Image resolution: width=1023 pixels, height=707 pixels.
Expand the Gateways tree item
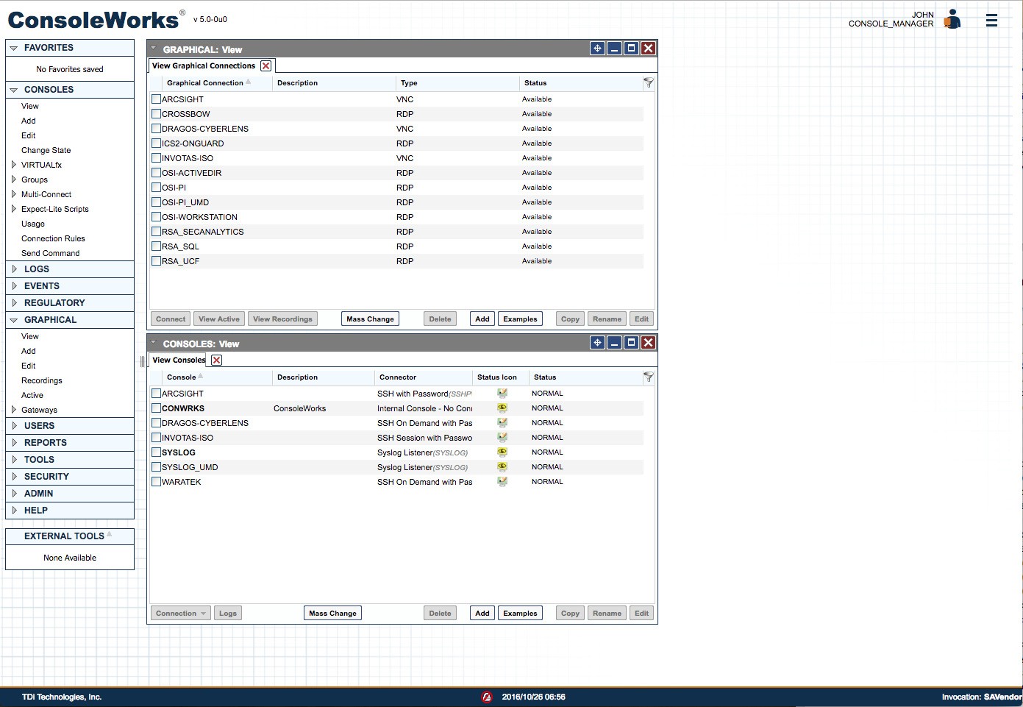(13, 410)
